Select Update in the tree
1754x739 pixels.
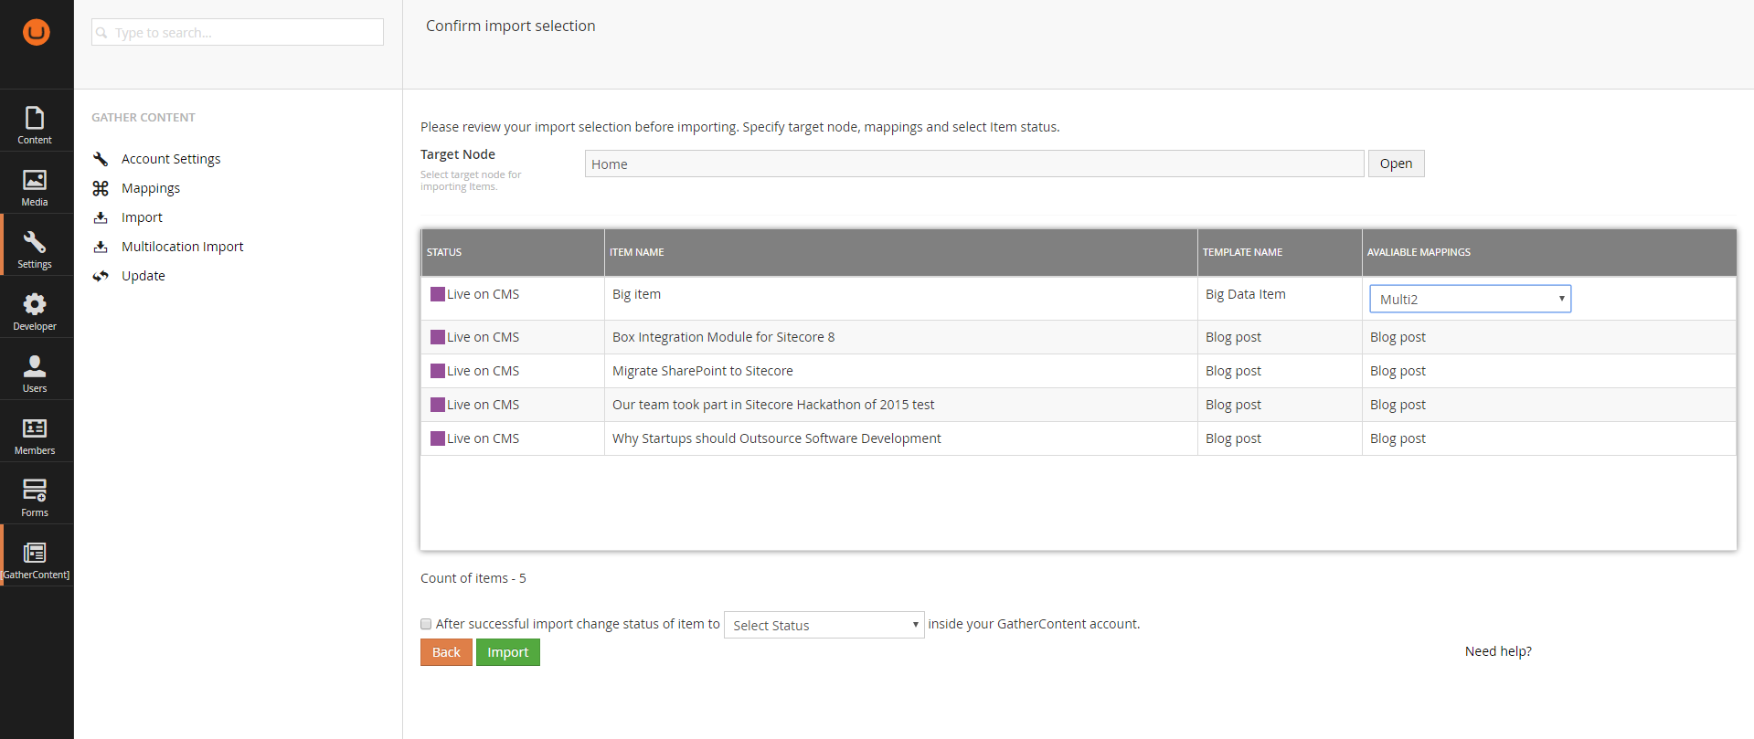[143, 276]
